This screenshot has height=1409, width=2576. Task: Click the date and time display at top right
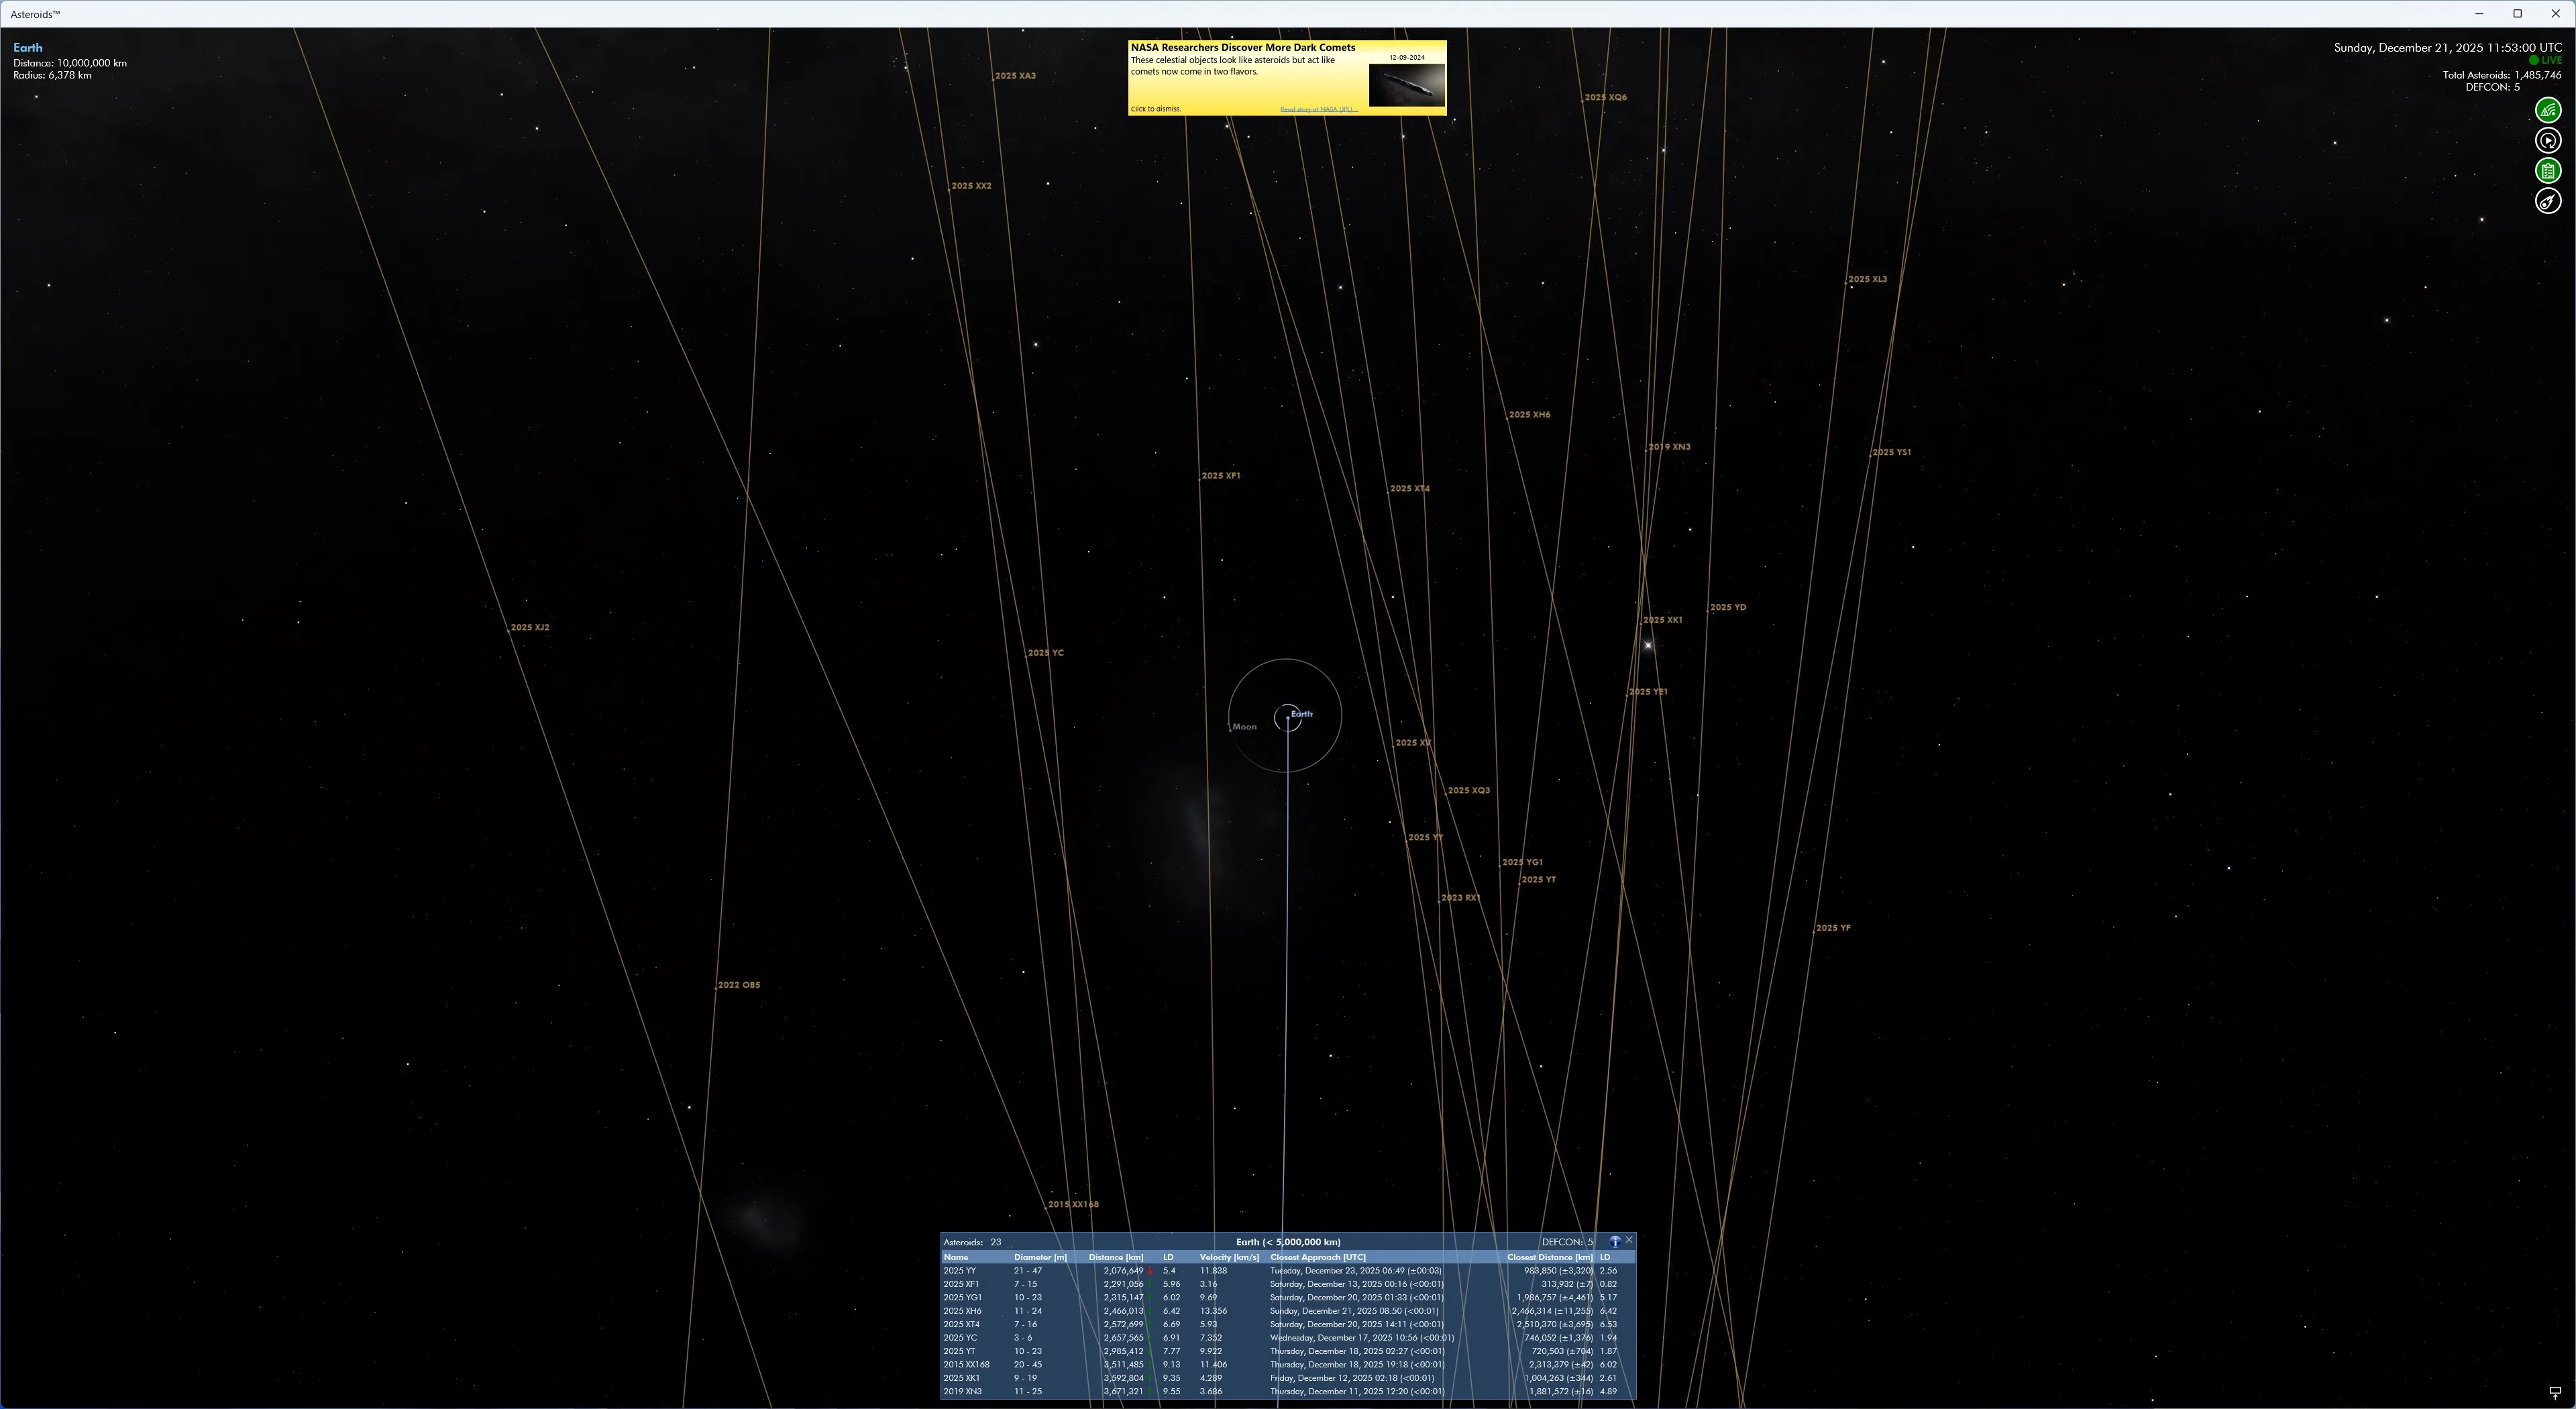[2447, 47]
